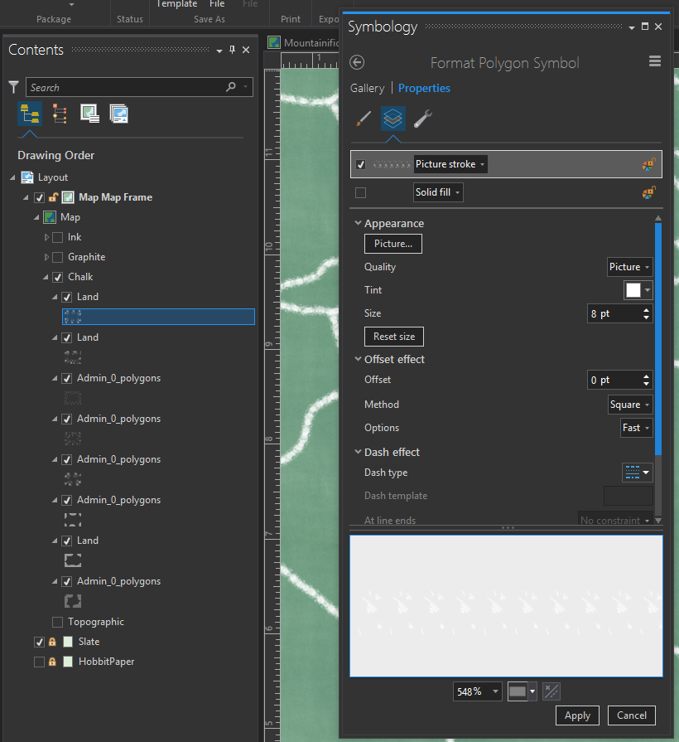Open the Quality dropdown
Screen dimensions: 679x742
point(630,267)
